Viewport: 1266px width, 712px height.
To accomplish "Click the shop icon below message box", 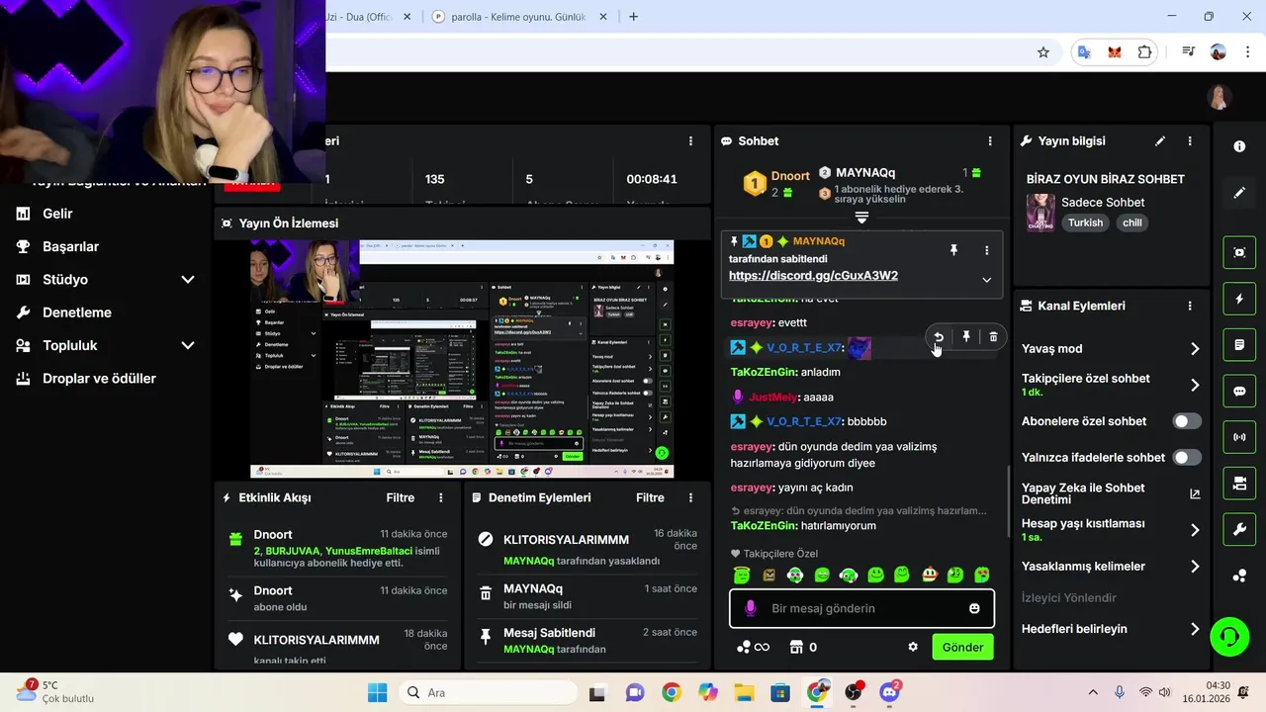I will (x=796, y=647).
